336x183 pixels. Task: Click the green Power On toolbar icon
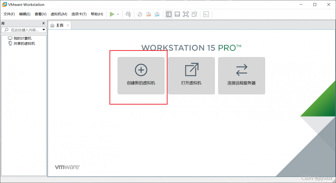click(112, 14)
